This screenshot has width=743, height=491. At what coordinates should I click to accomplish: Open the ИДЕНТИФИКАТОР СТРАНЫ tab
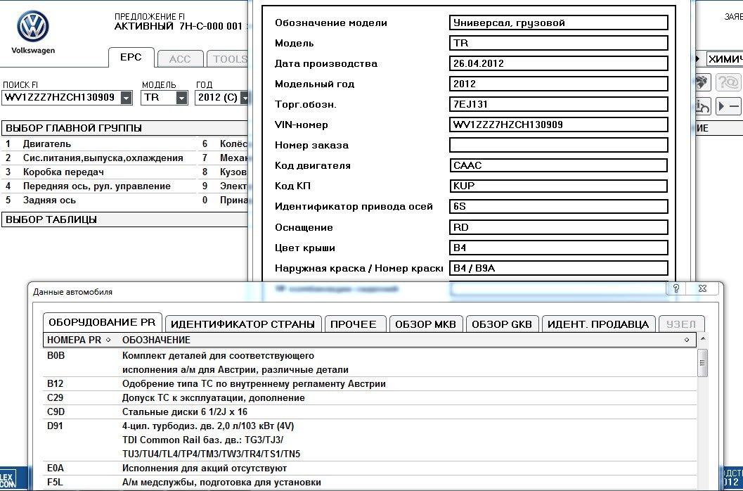(243, 324)
